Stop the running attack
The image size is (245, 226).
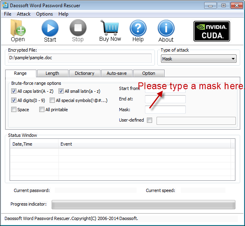78,30
